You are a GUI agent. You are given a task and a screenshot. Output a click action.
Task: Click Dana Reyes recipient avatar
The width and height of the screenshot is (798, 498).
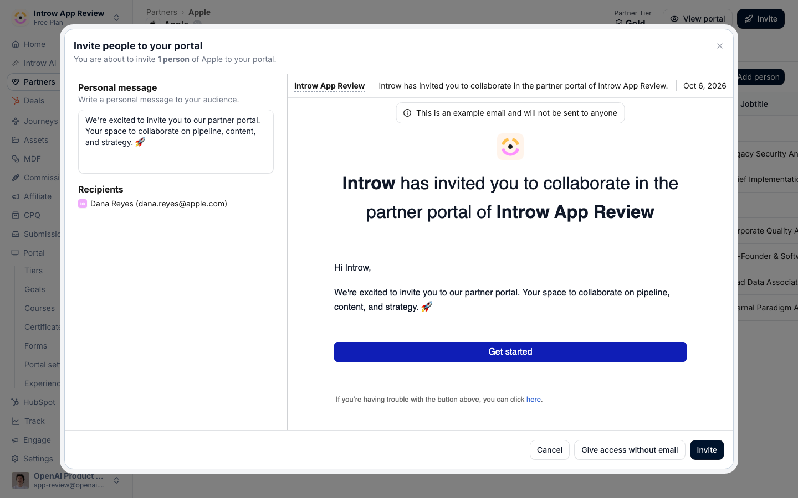coord(83,204)
